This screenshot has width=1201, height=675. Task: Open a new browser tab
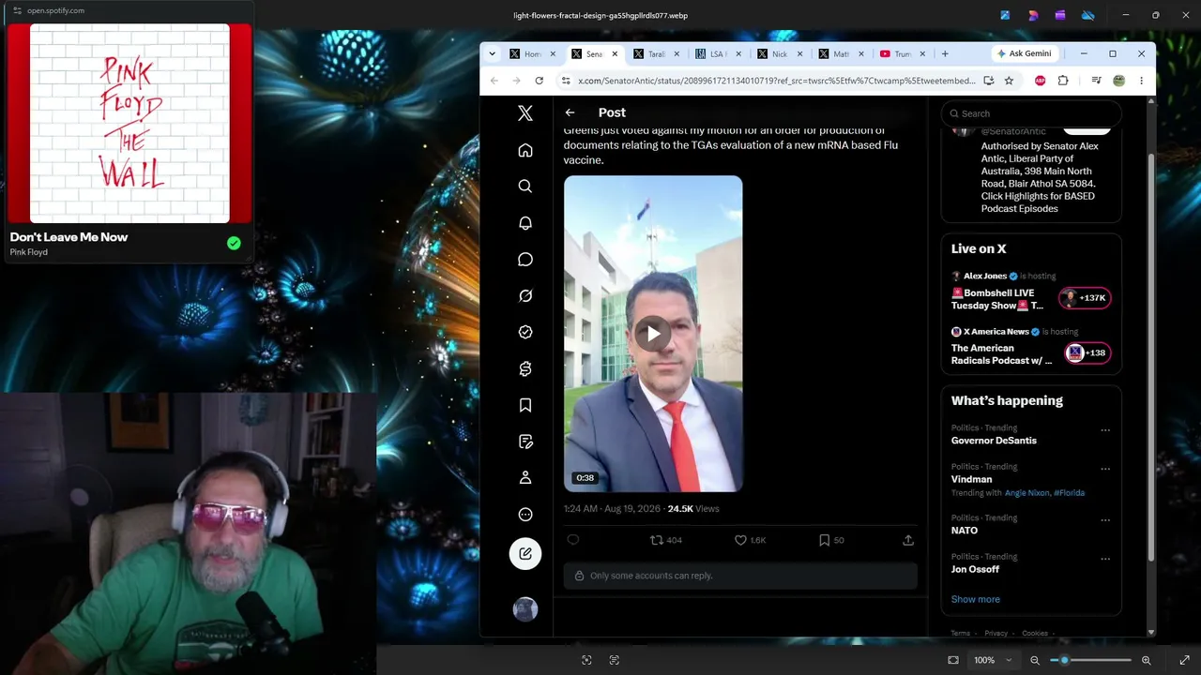click(x=945, y=53)
